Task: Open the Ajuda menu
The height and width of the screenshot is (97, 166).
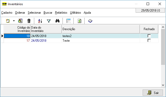Action: coord(87,13)
